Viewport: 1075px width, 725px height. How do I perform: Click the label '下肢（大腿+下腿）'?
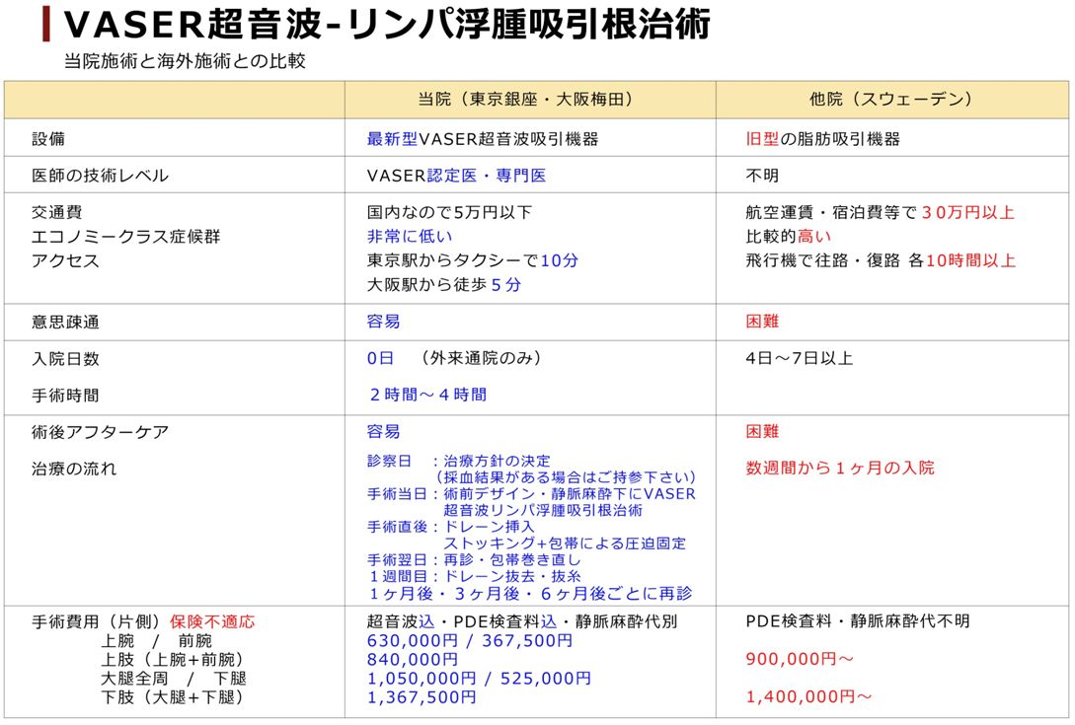pos(174,697)
